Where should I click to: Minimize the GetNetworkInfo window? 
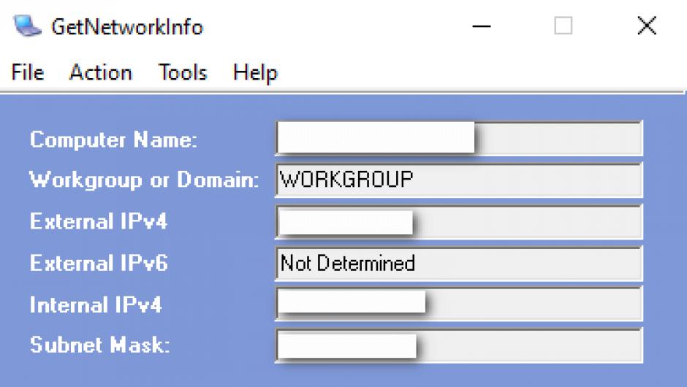coord(481,27)
